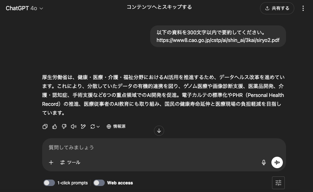Image resolution: width=313 pixels, height=192 pixels.
Task: Open the ツール tools menu
Action: coord(70,162)
